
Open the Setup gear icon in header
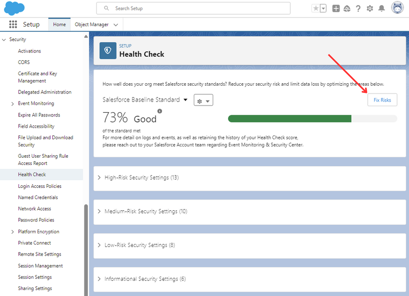tap(370, 9)
